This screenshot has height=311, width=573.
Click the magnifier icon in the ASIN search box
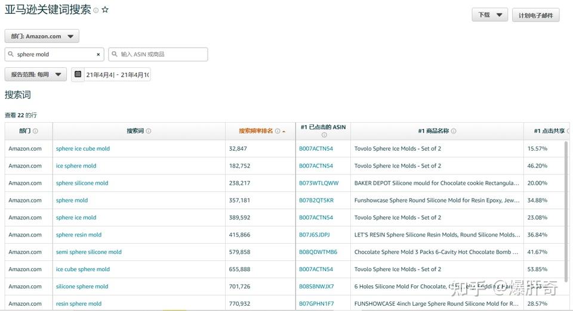[115, 54]
